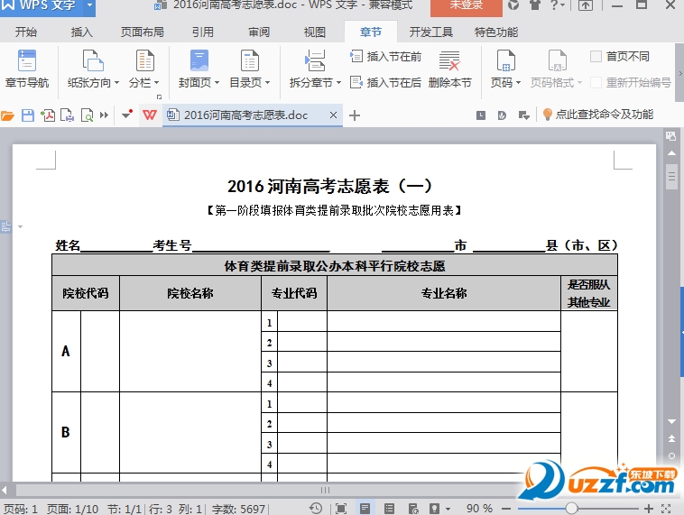Close the 2016河南高考志愿表.doc tab
Viewport: 684px width, 515px height.
click(x=333, y=115)
